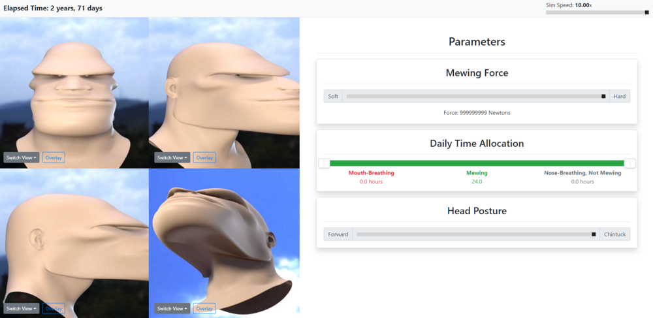Click the Chintuck label of Head Posture

click(x=614, y=234)
